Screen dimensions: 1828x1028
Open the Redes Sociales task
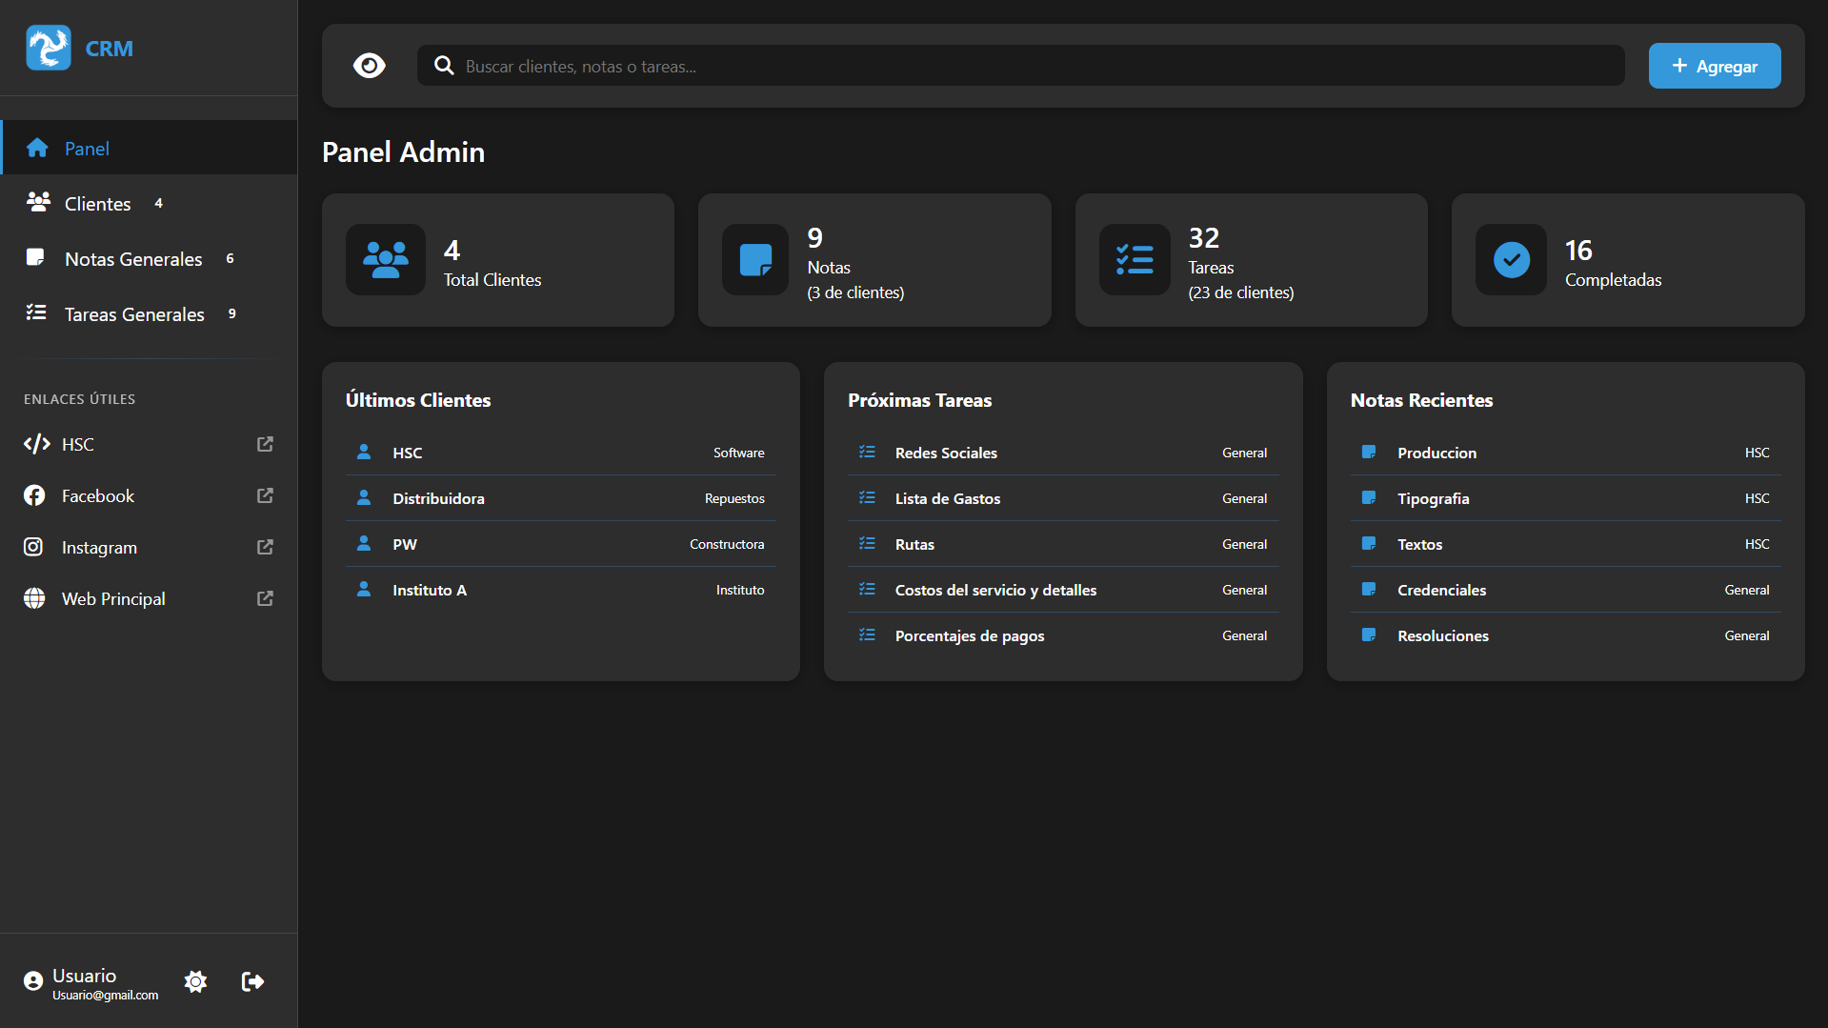[1063, 453]
